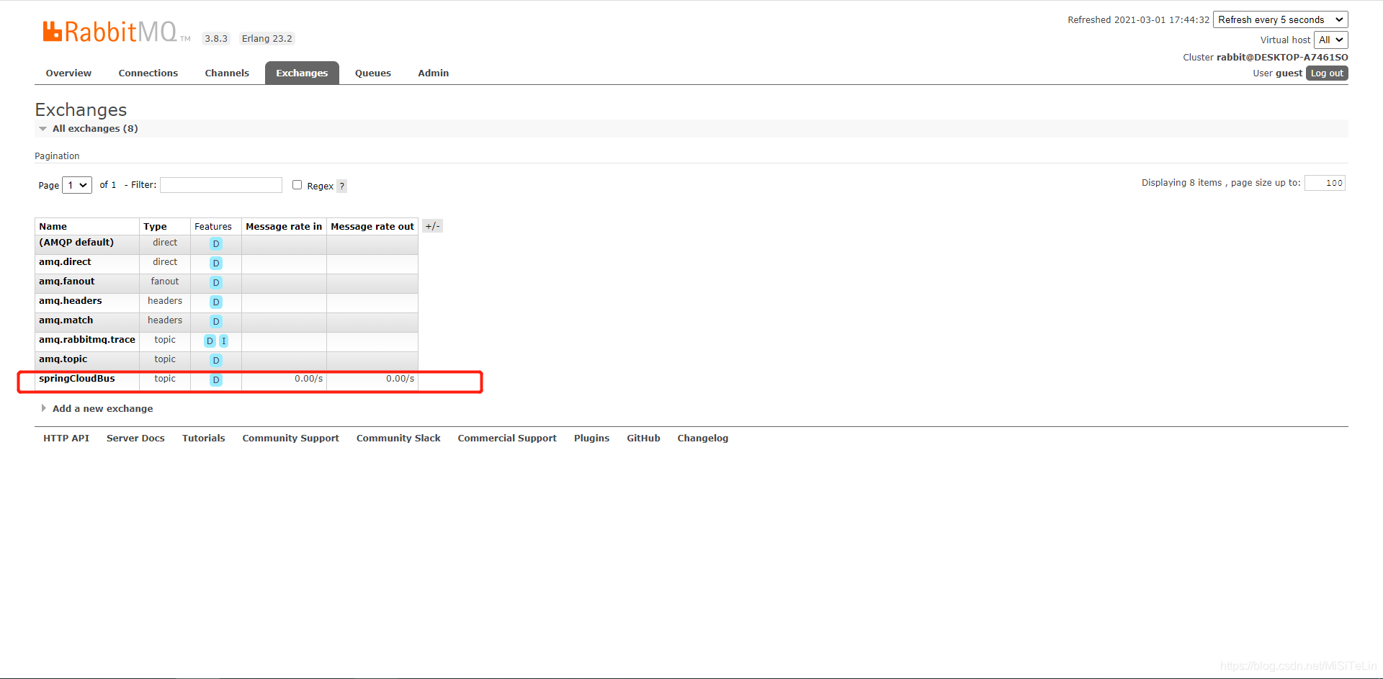Open the Changelog link

702,438
